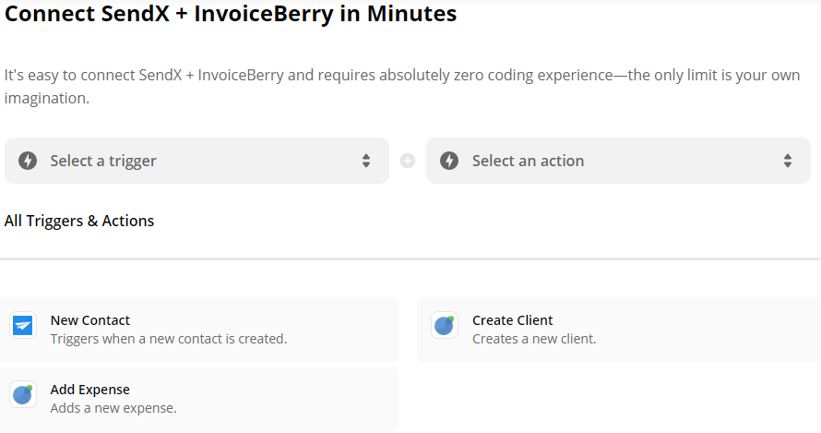
Task: Click the plus icon between trigger and action
Action: click(408, 161)
